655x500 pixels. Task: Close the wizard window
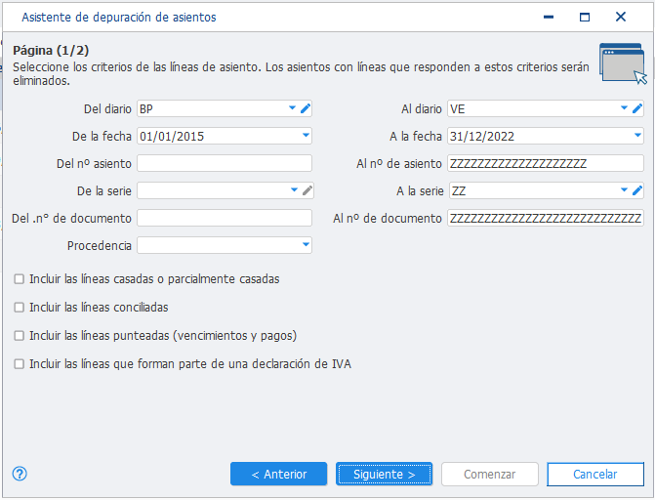tap(621, 17)
